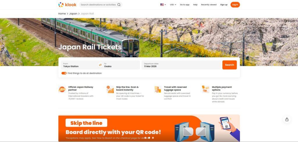Image resolution: width=298 pixels, height=142 pixels.
Task: Click the magnifier search icon
Action: [x=119, y=5]
